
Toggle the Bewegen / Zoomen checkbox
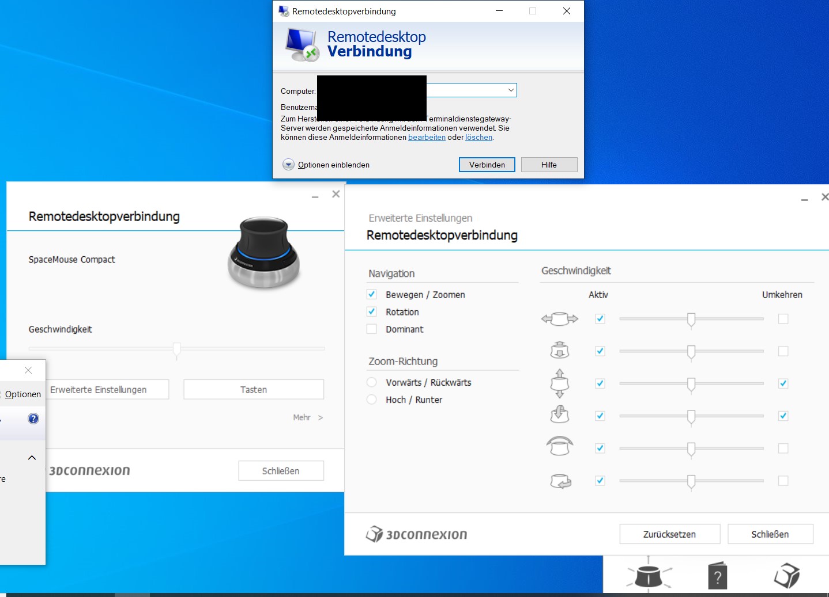(372, 294)
